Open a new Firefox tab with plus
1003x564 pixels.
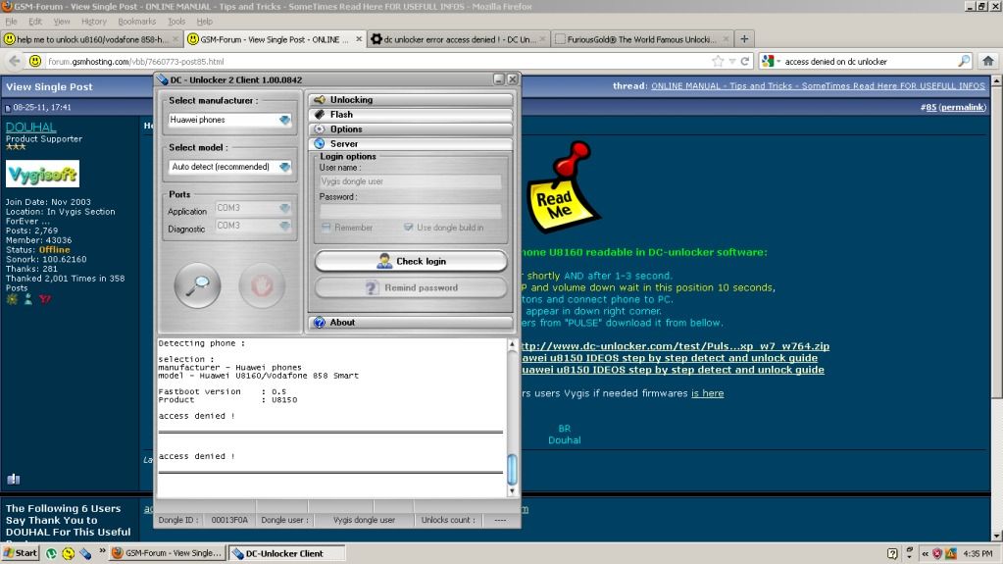[x=745, y=39]
